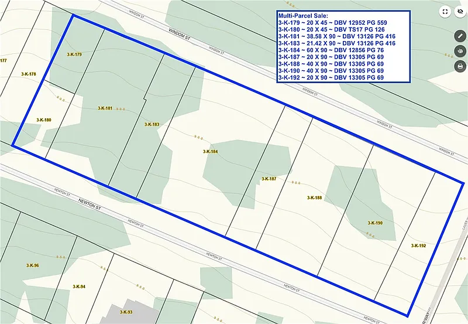Select the ruler measure tool
Screen dimensions: 468x324
coord(460,36)
